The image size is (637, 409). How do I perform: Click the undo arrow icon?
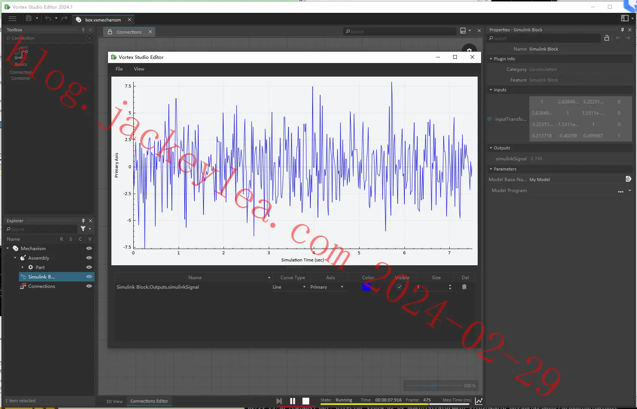point(48,18)
